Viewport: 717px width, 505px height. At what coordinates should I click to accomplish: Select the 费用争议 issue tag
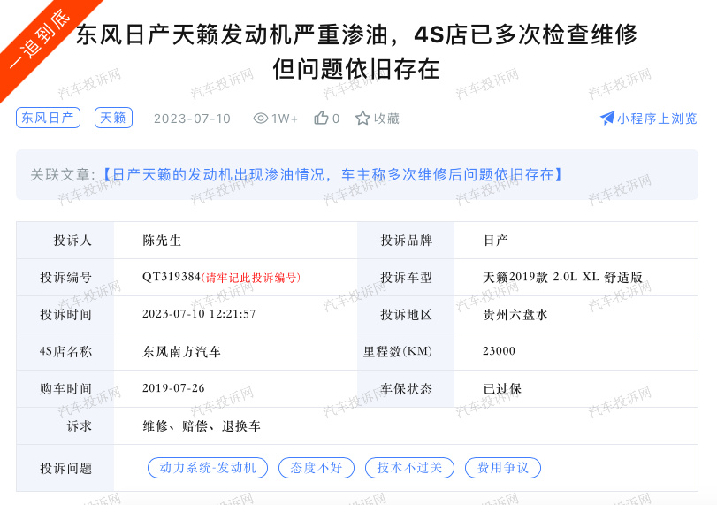click(503, 468)
